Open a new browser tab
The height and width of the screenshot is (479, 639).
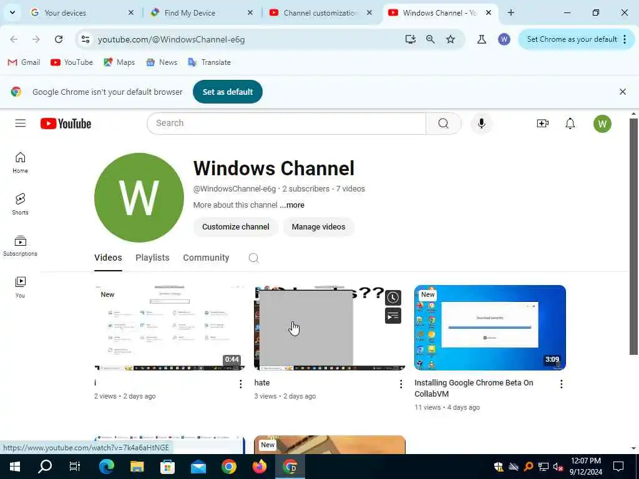tap(510, 12)
